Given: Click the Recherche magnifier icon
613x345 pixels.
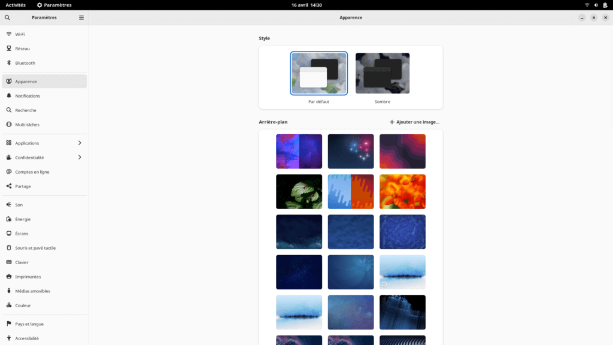Looking at the screenshot, I should tap(9, 110).
